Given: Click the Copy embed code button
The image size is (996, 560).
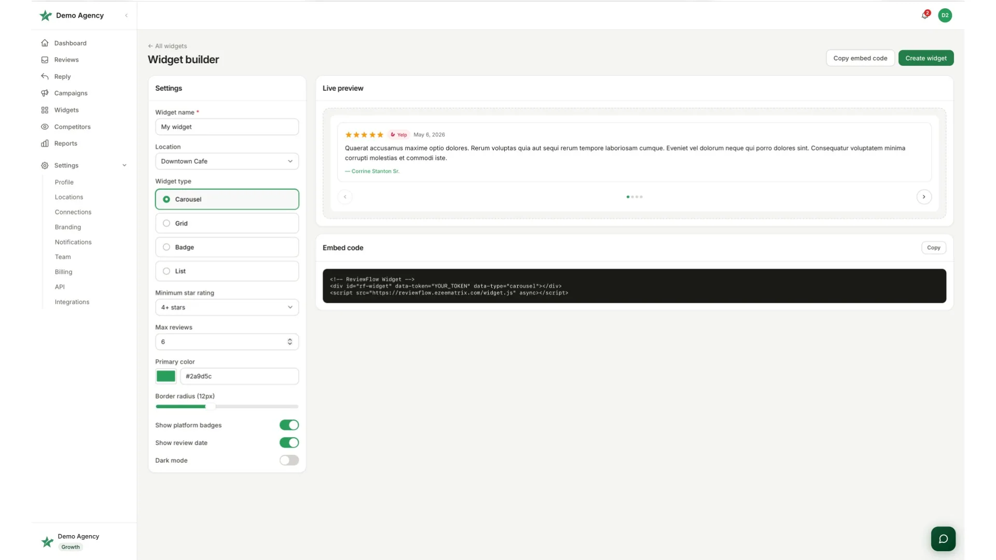Looking at the screenshot, I should click(860, 58).
